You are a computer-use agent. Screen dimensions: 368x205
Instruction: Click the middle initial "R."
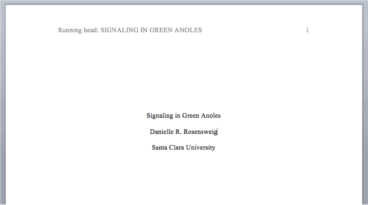179,132
